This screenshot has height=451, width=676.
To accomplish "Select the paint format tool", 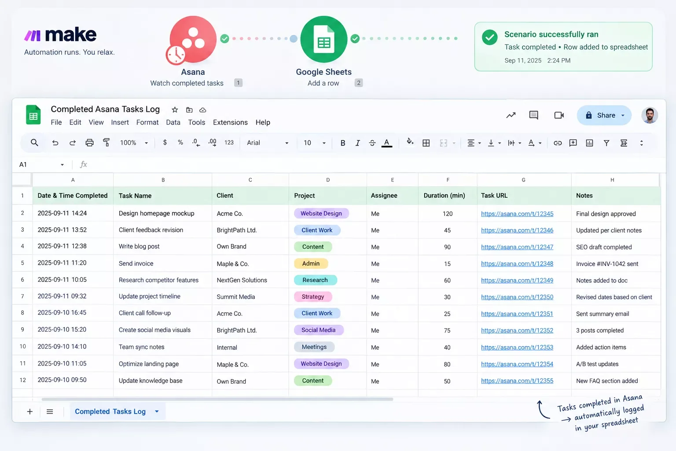I will (106, 142).
